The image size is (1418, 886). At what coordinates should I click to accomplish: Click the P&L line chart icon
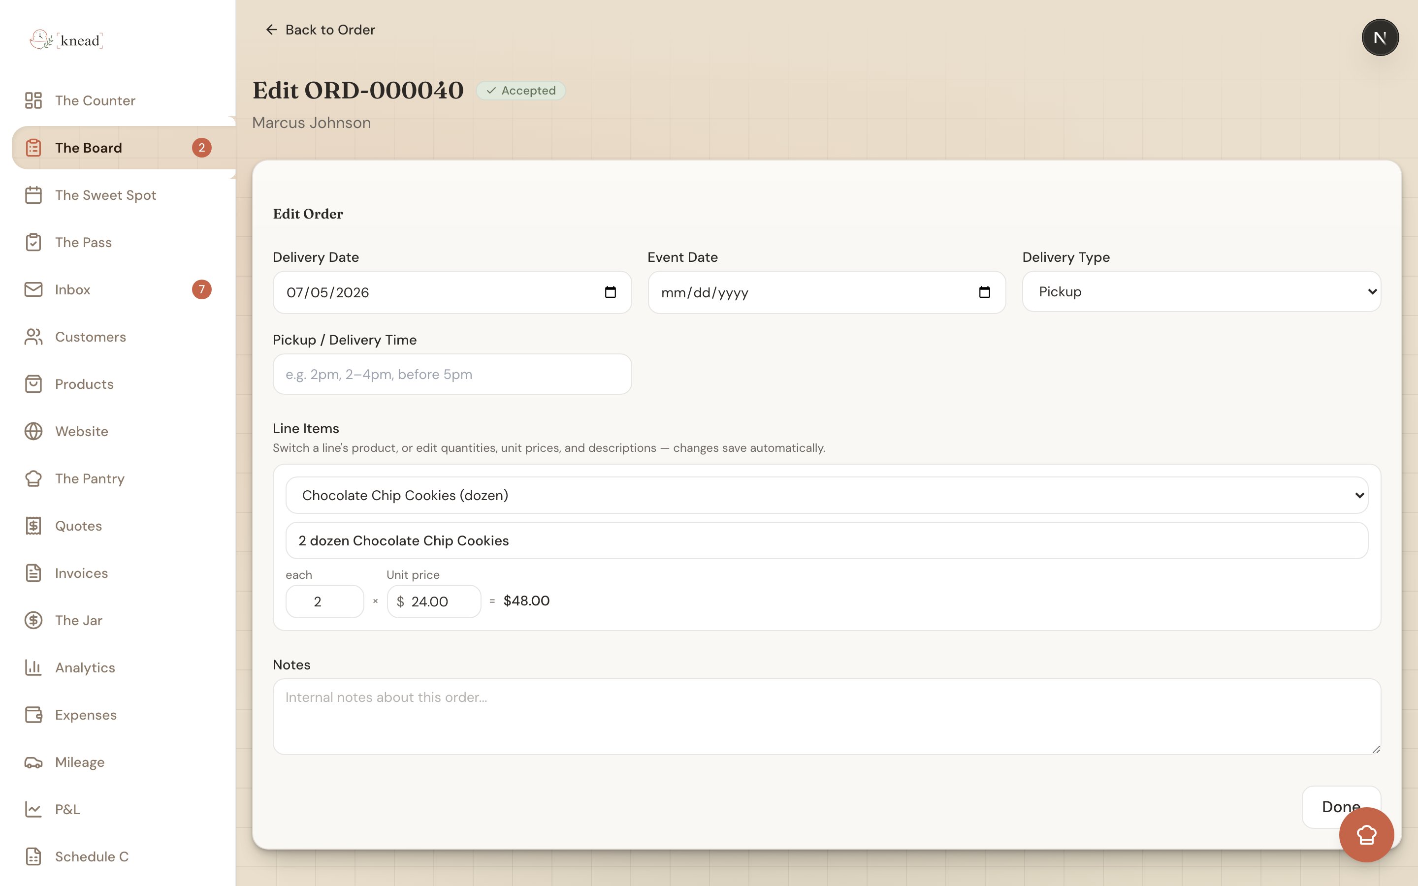33,809
